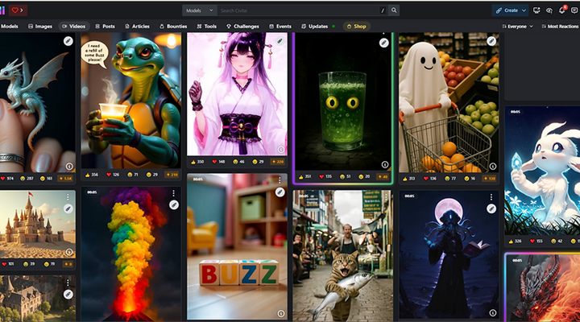Image resolution: width=580 pixels, height=322 pixels.
Task: Open info icon on sandcastle image
Action: pyautogui.click(x=69, y=252)
